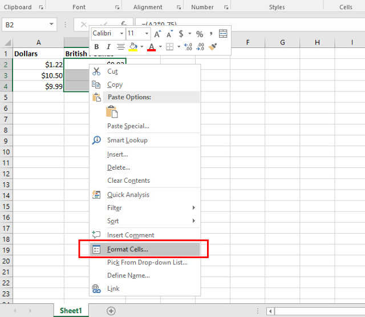365x317 pixels.
Task: Click the Paste option clipboard icon
Action: 112,111
